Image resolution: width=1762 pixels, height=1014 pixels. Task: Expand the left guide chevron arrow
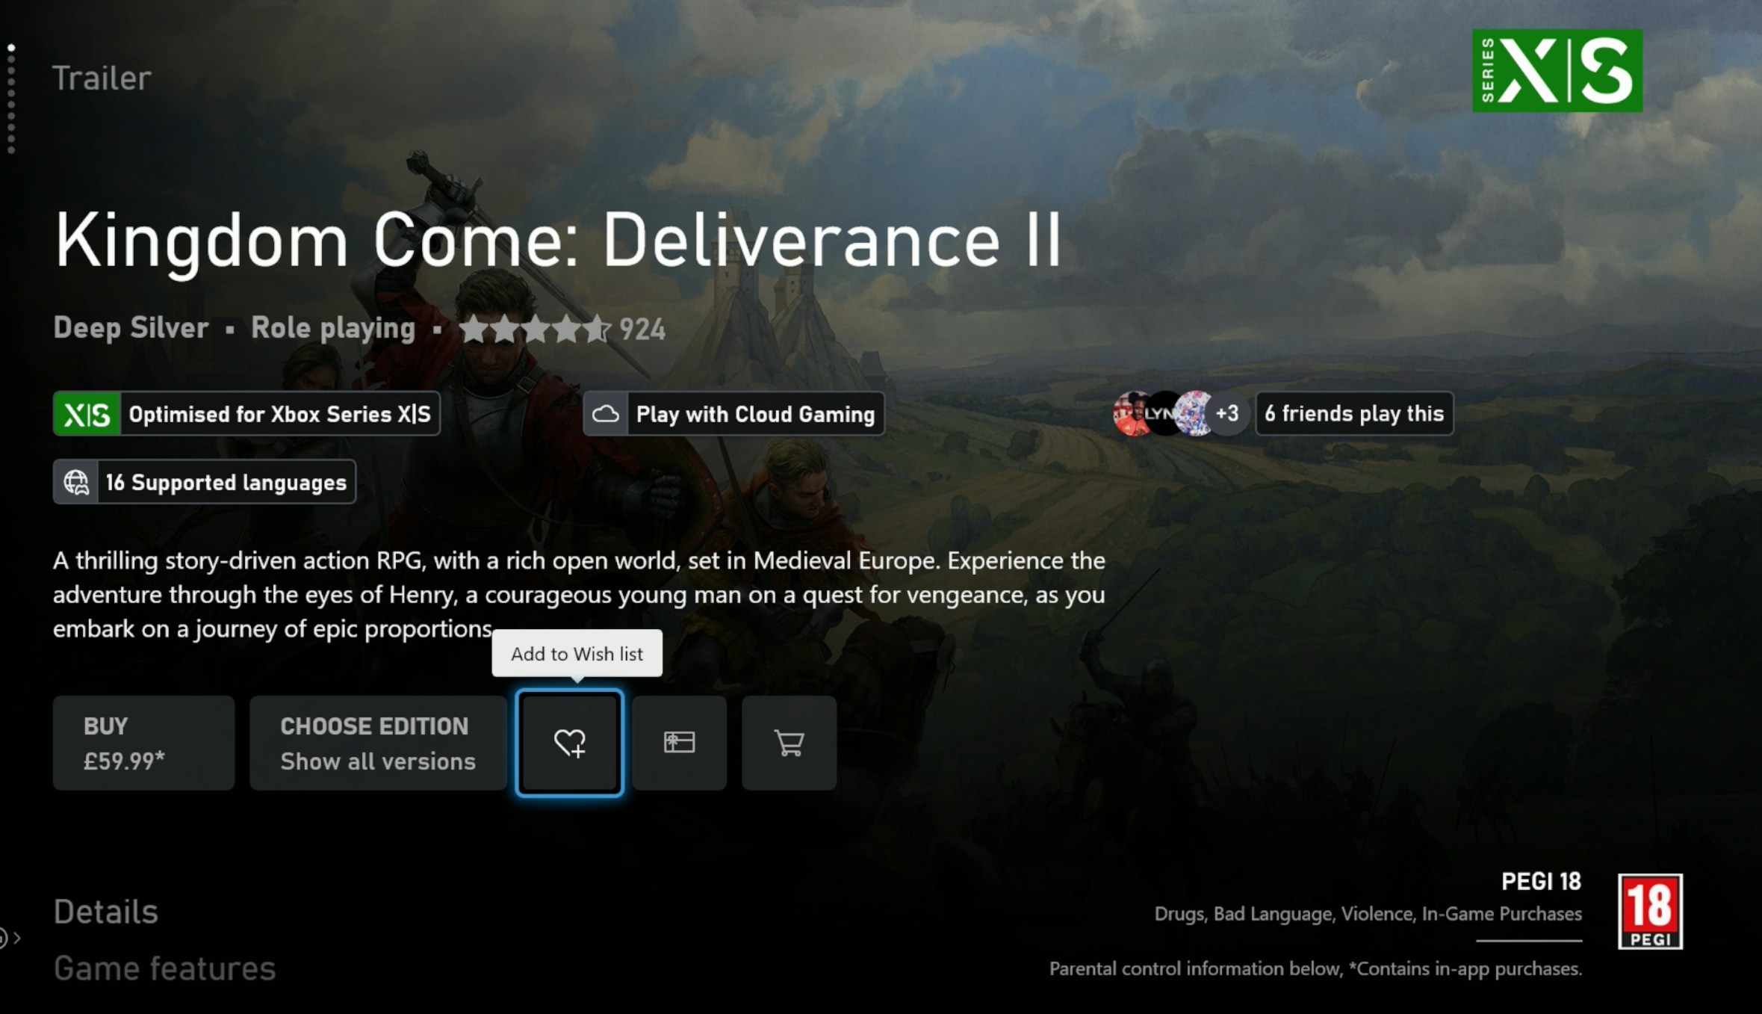16,937
